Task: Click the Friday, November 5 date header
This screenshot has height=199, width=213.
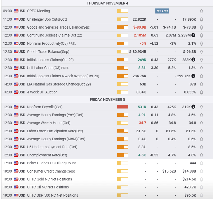Action: [x=107, y=99]
